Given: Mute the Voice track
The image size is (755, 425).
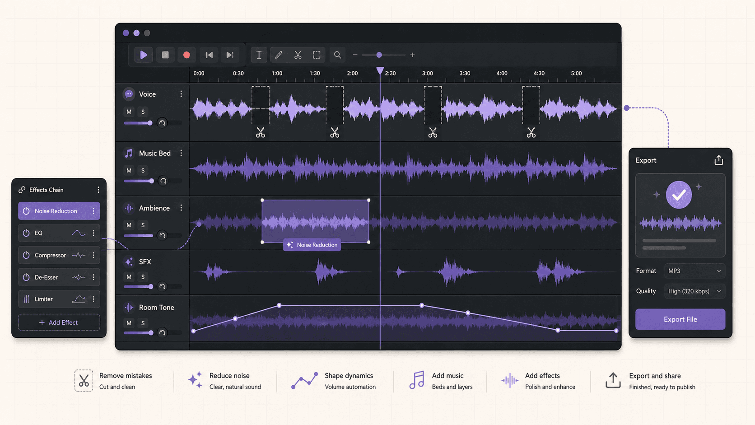Looking at the screenshot, I should 129,112.
